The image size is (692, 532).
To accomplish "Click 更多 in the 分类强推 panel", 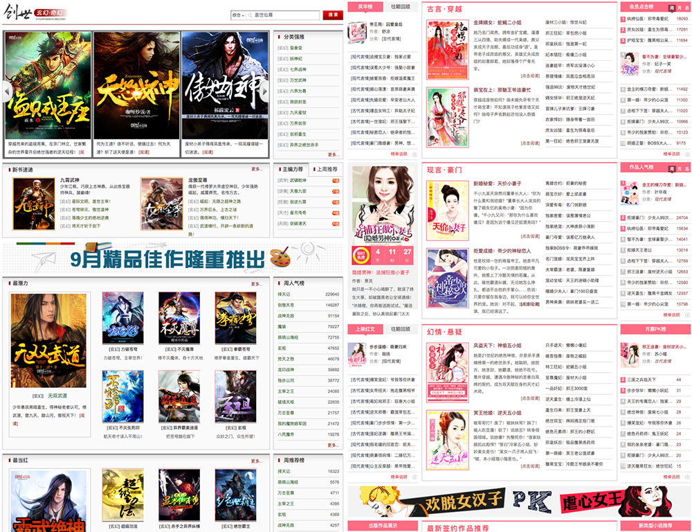I will [x=334, y=154].
